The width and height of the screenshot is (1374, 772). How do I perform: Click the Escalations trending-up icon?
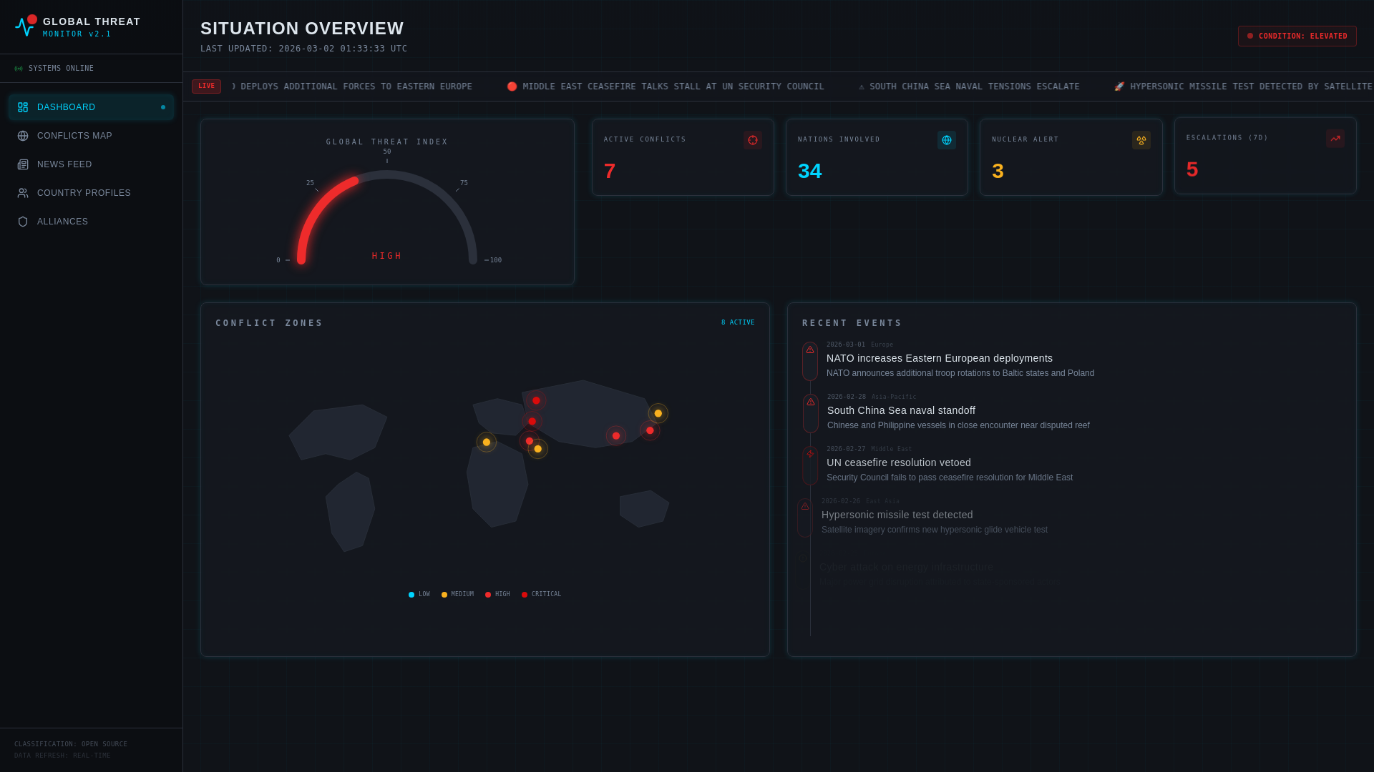[x=1335, y=139]
